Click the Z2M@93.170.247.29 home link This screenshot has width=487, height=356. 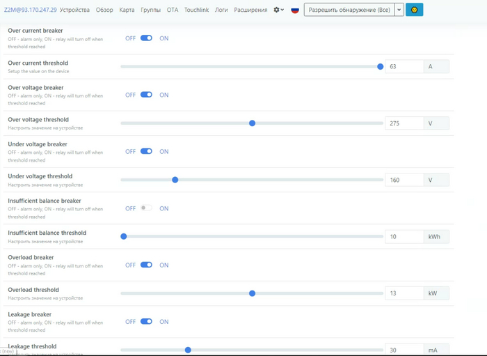30,10
